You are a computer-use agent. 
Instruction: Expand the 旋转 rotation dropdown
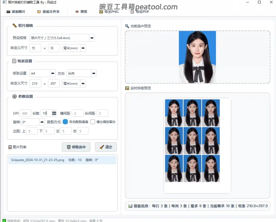coord(42,122)
